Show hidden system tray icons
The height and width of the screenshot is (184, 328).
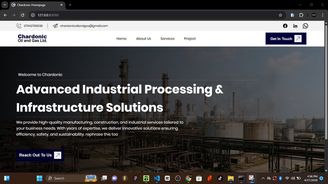263,178
